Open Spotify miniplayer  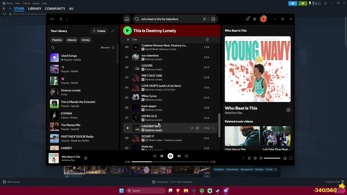(x=285, y=158)
